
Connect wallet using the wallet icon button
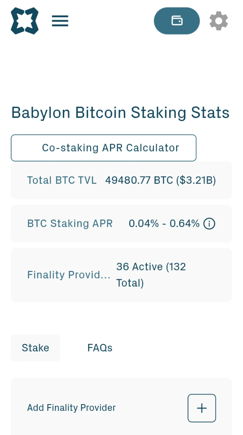[x=177, y=21]
